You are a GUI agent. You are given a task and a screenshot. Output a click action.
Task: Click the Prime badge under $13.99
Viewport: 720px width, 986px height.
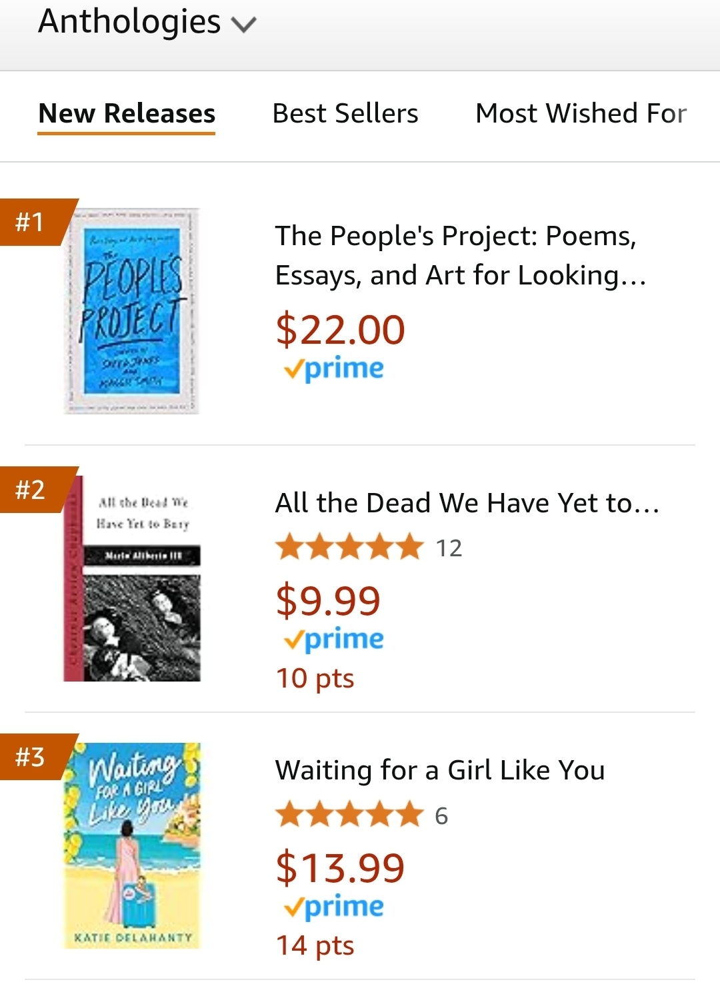[x=334, y=907]
